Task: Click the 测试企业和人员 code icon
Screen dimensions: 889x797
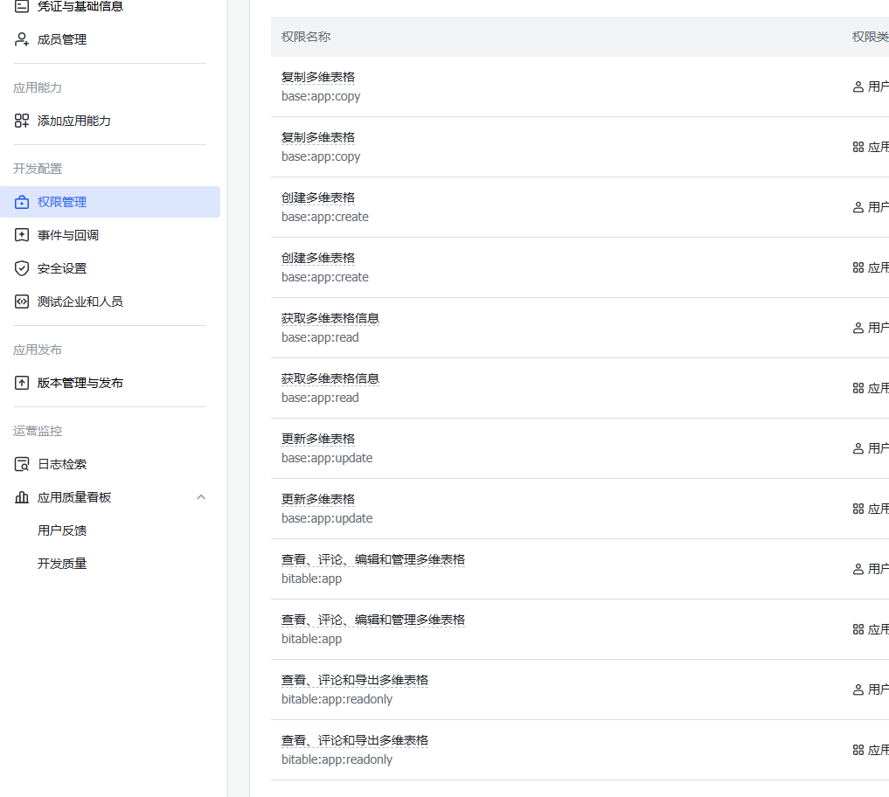Action: 22,301
